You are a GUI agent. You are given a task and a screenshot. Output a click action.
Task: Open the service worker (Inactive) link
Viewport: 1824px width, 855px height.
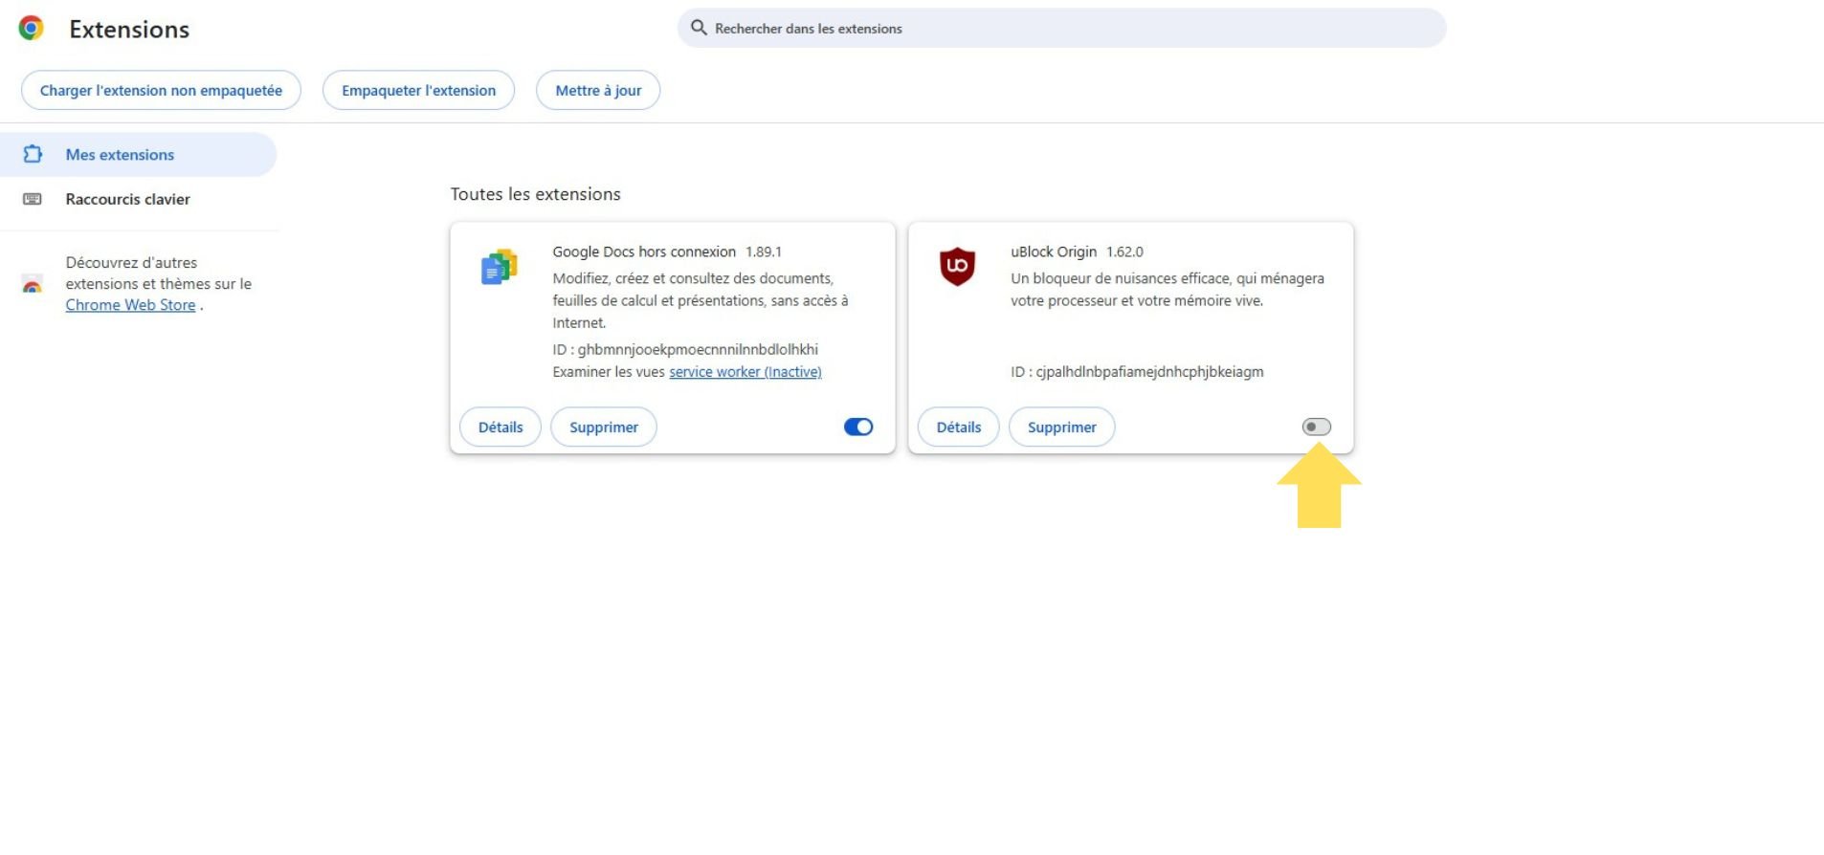pos(745,372)
